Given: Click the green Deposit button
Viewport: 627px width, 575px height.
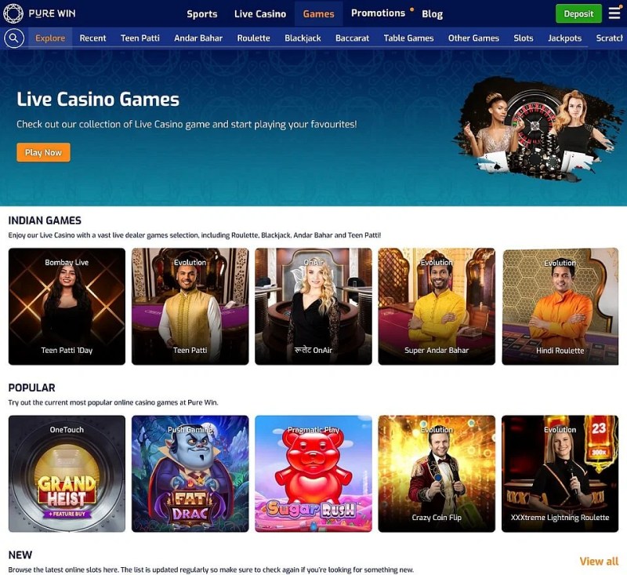Looking at the screenshot, I should 578,13.
